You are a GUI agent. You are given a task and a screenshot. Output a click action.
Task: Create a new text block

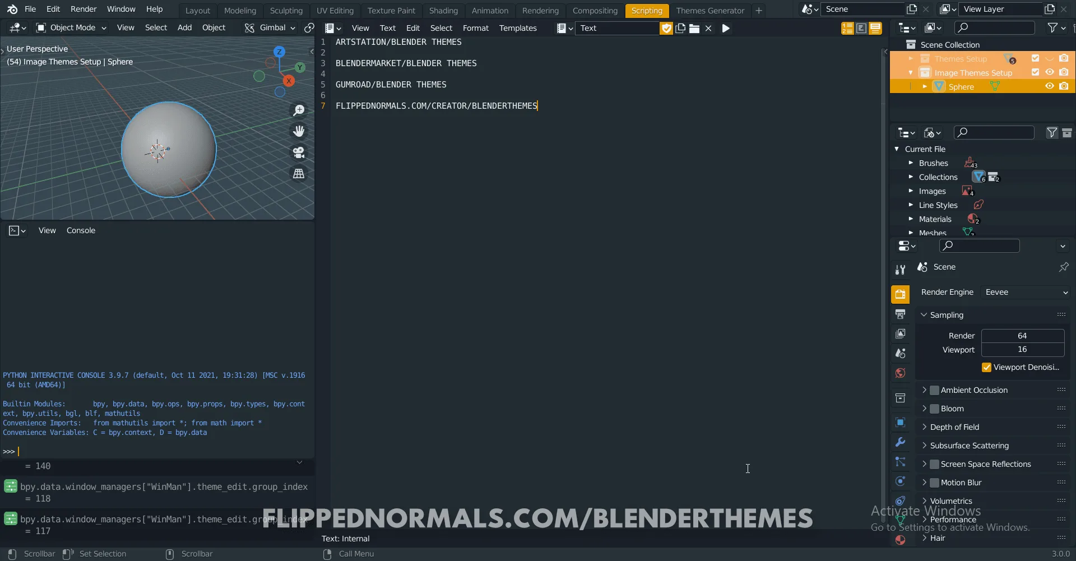coord(680,28)
